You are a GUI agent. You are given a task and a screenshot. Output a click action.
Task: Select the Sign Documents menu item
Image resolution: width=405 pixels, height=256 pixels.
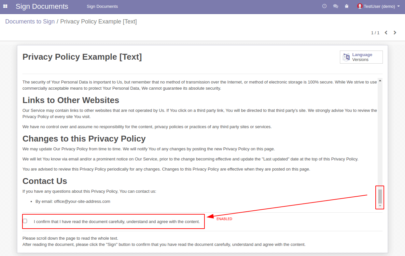click(102, 7)
